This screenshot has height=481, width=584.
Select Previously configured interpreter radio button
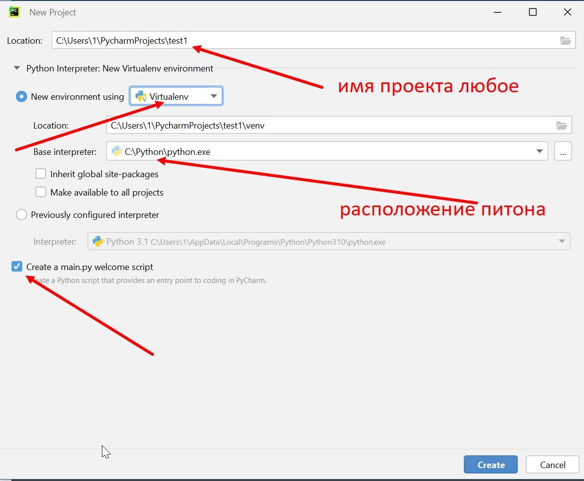click(21, 214)
